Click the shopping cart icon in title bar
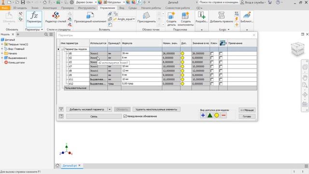This screenshot has height=174, width=309. click(x=270, y=2)
